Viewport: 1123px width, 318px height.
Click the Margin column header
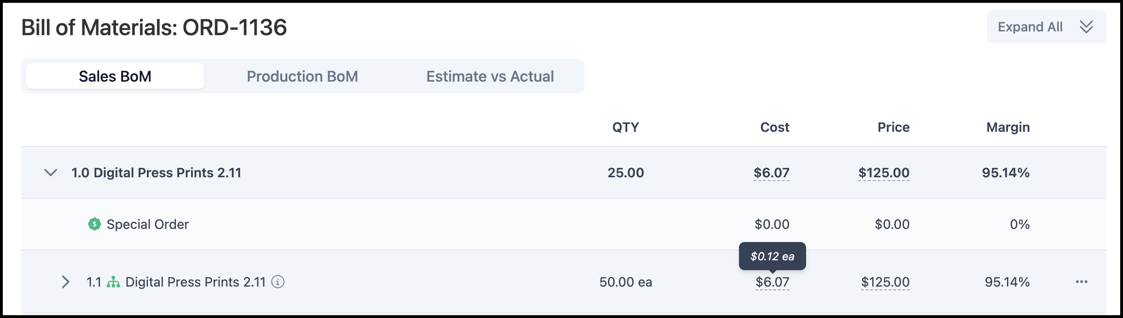1008,127
